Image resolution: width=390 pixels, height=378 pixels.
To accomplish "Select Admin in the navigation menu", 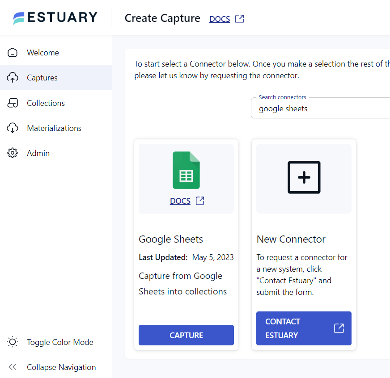I will pos(38,153).
